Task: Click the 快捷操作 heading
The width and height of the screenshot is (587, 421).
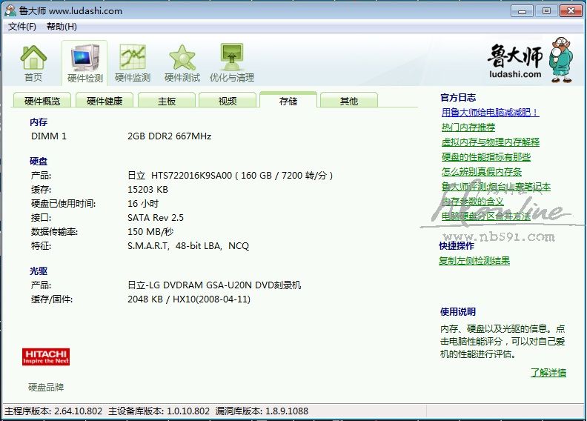Action: pyautogui.click(x=457, y=246)
